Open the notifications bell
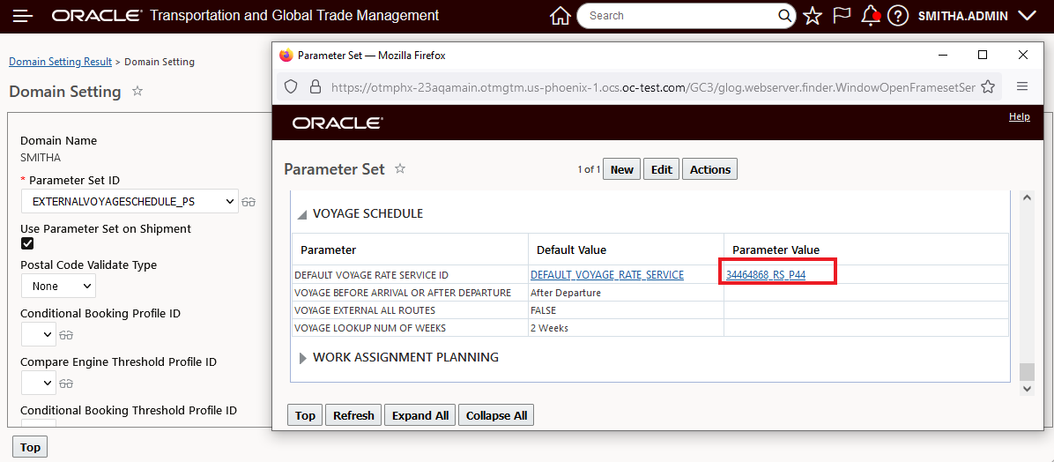 coord(871,16)
